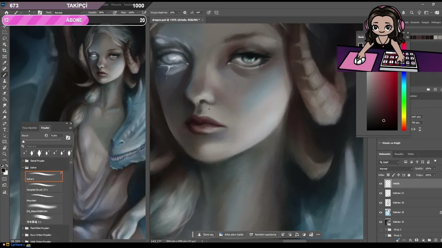Hide the Katman 15 layer

click(x=381, y=222)
